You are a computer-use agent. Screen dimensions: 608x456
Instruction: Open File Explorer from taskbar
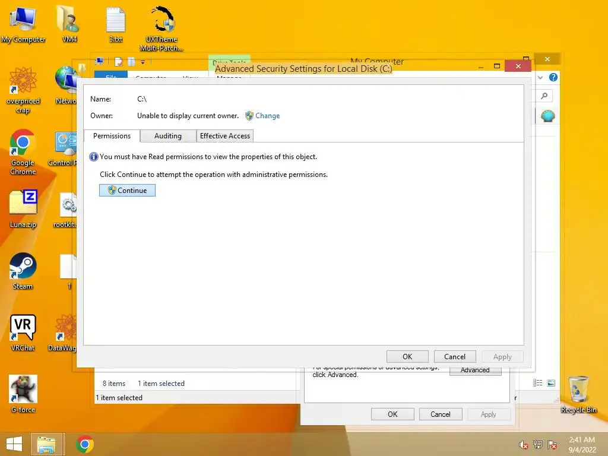[x=46, y=444]
